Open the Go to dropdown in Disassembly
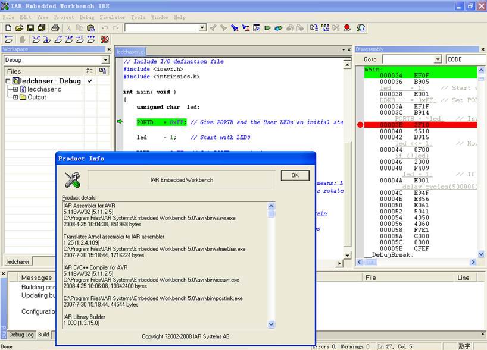This screenshot has width=487, height=350. pyautogui.click(x=438, y=59)
